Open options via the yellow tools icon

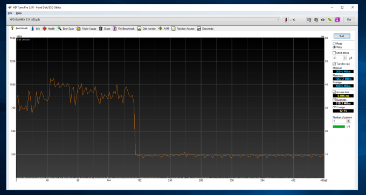point(329,20)
